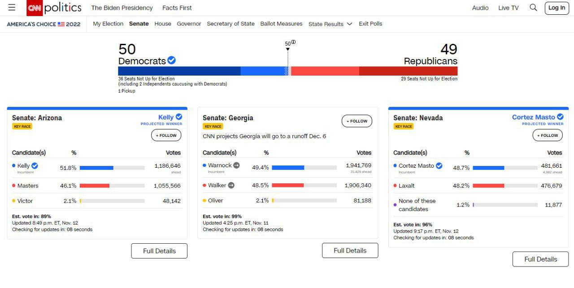
Task: Click Warnock's runoff arrow icon
Action: tap(236, 165)
